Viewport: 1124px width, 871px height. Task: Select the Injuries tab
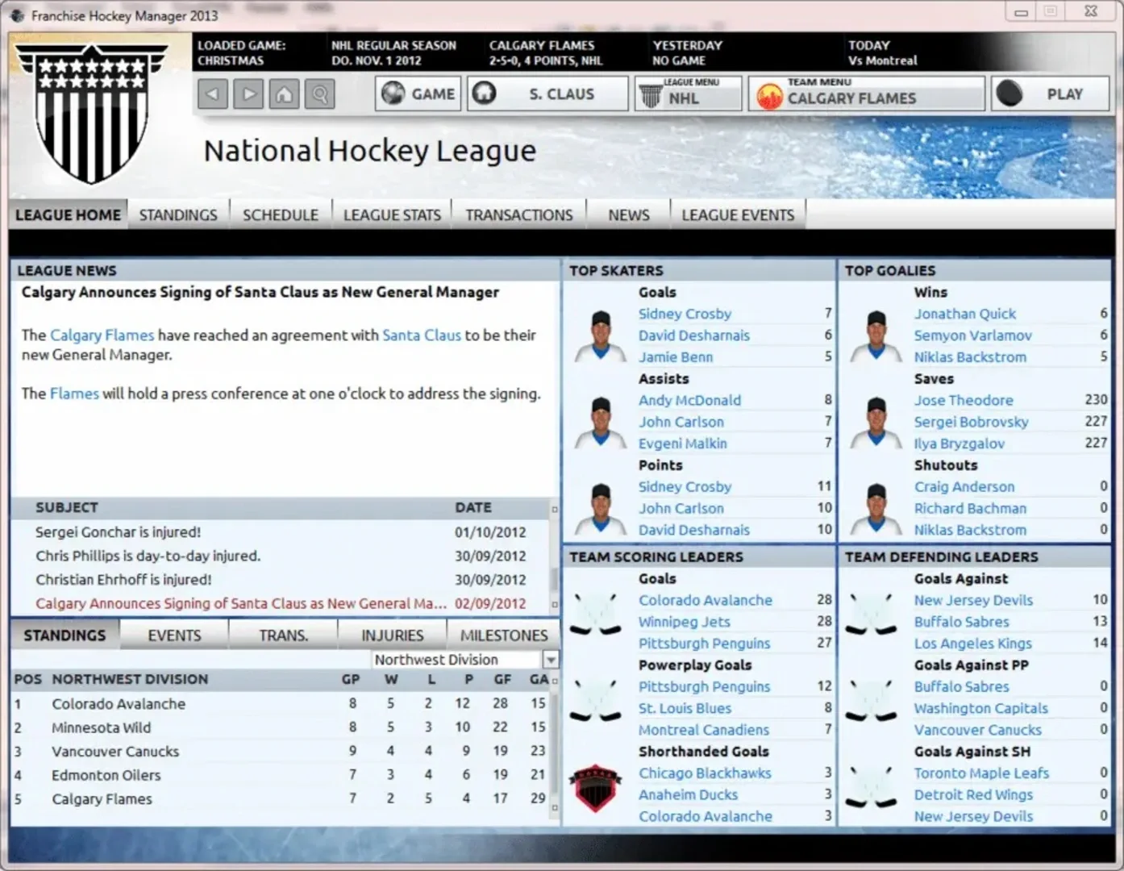coord(392,636)
